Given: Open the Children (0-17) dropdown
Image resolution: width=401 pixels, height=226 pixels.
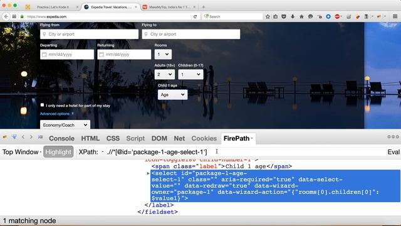Looking at the screenshot, I should (190, 74).
